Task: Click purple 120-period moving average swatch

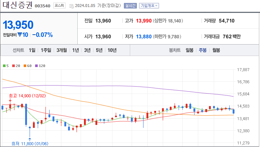Action: click(x=37, y=66)
